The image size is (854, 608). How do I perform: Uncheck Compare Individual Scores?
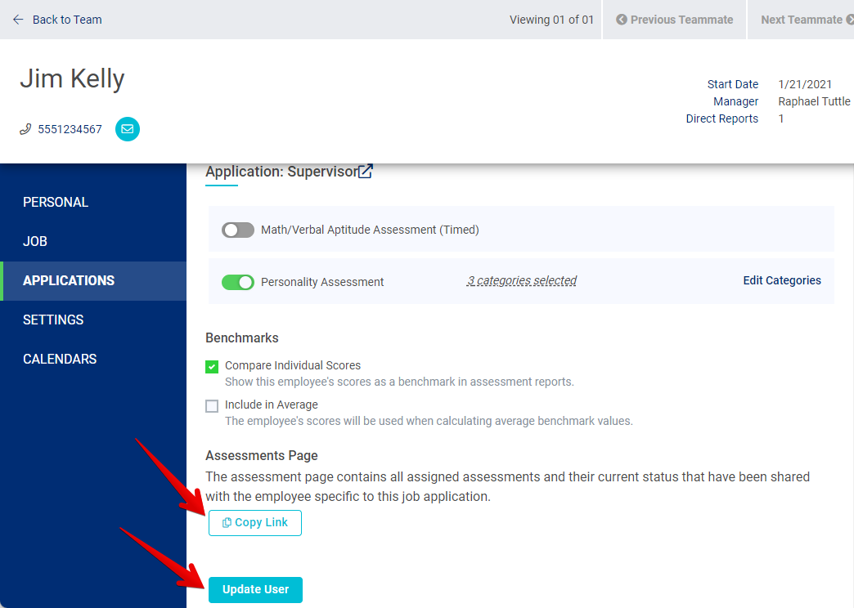tap(212, 366)
